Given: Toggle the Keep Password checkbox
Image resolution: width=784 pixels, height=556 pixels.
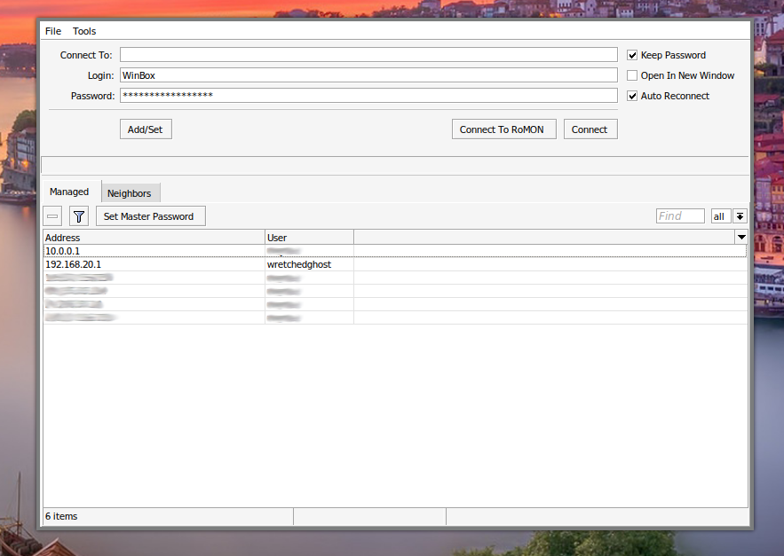Looking at the screenshot, I should pos(633,55).
